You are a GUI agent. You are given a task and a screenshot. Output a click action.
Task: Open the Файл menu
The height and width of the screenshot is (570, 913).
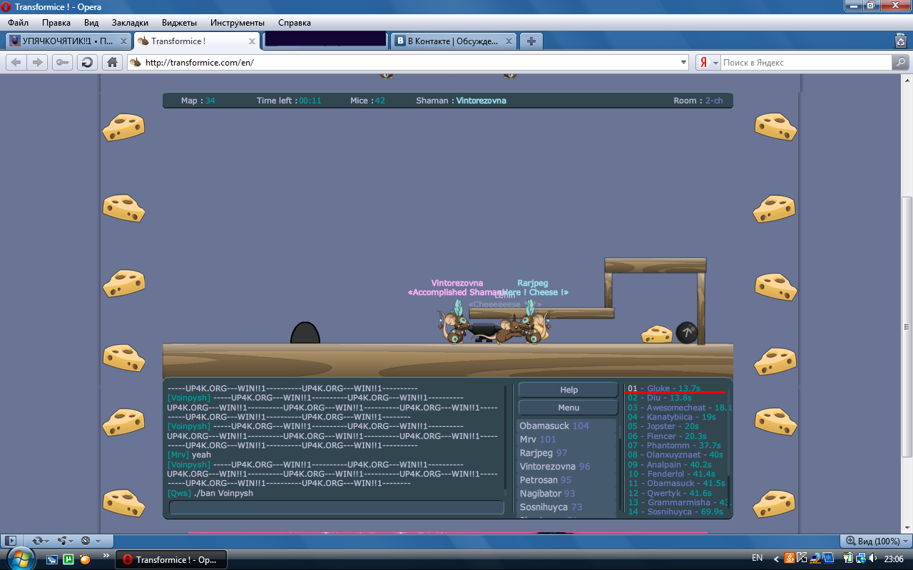(19, 23)
